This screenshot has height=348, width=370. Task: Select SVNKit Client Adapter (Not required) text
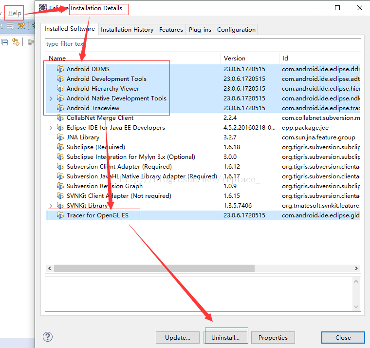[119, 196]
